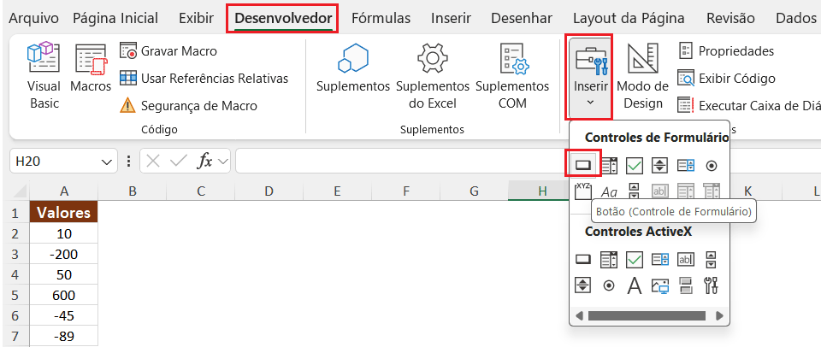The height and width of the screenshot is (347, 821).
Task: Insert ActiveX checkbox control
Action: [x=634, y=259]
